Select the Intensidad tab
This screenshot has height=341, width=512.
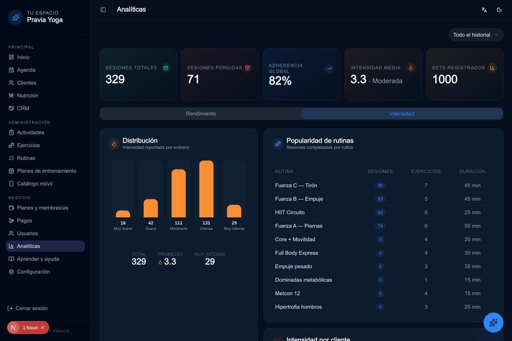tap(402, 114)
